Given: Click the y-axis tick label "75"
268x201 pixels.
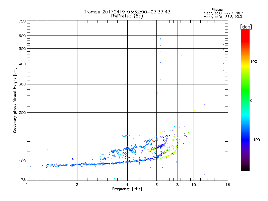Looking at the screenshot, I should (x=23, y=180).
